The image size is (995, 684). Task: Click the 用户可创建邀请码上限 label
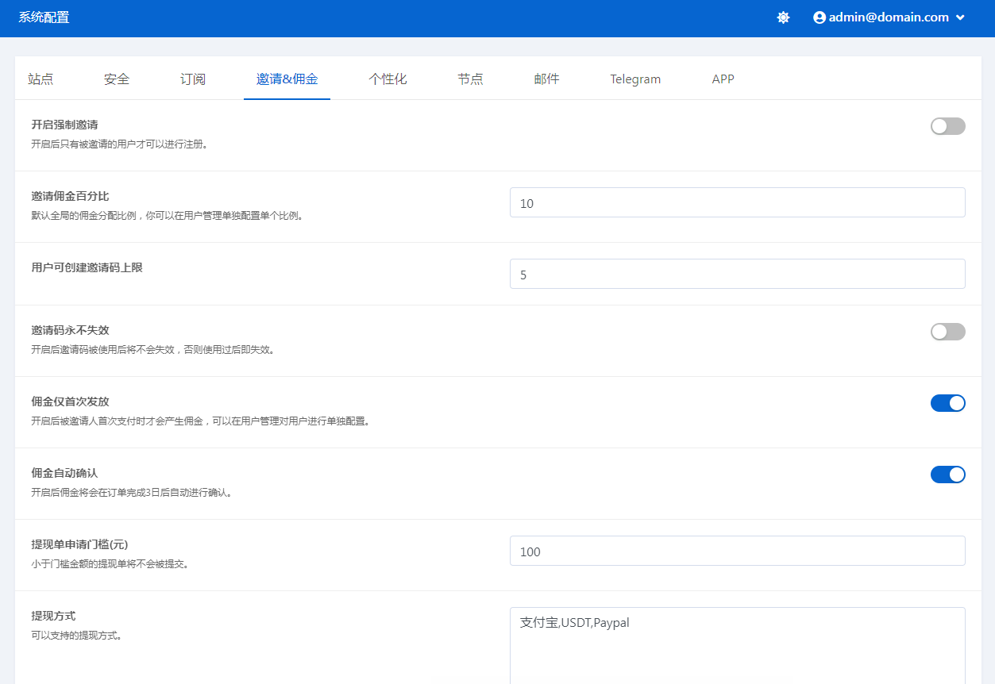point(87,267)
